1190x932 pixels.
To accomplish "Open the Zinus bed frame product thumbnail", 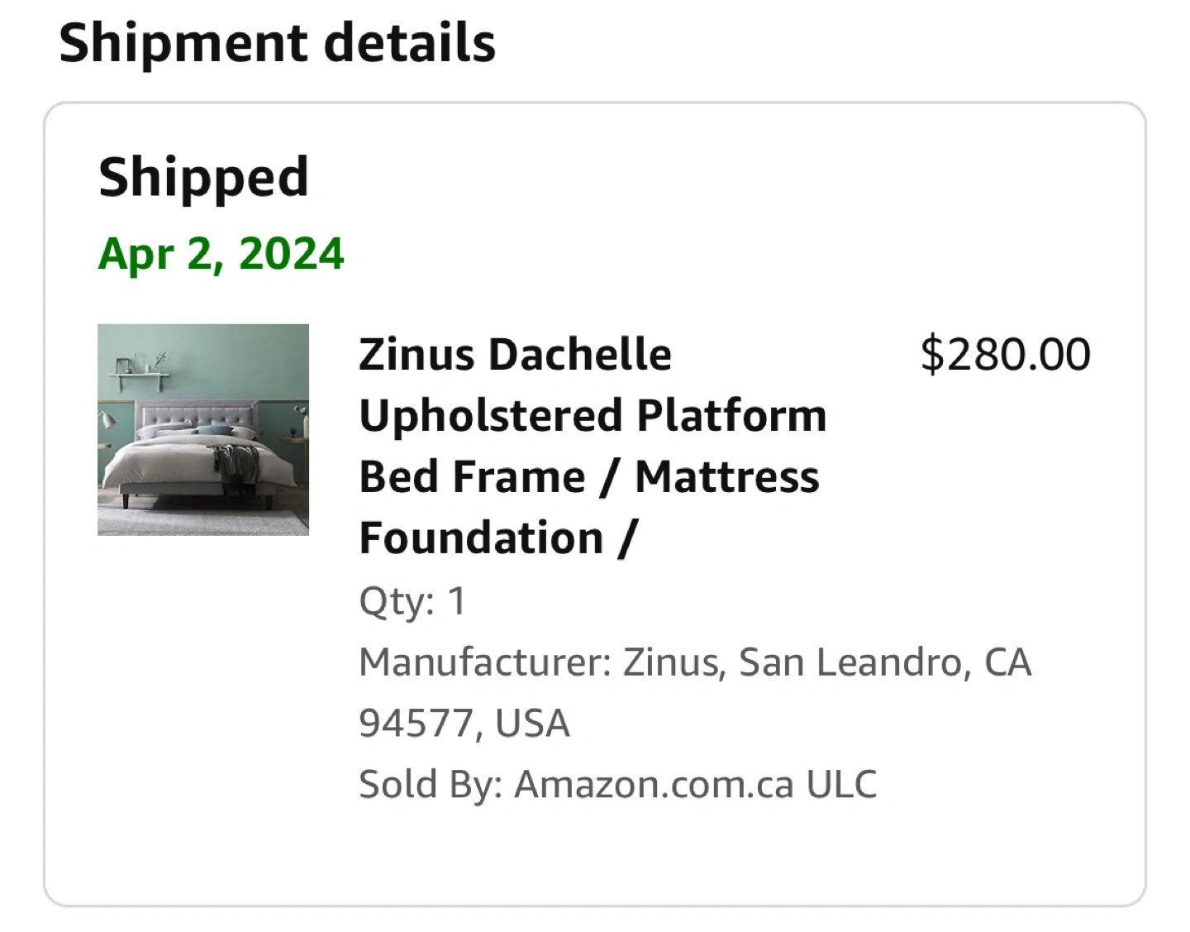I will click(203, 429).
